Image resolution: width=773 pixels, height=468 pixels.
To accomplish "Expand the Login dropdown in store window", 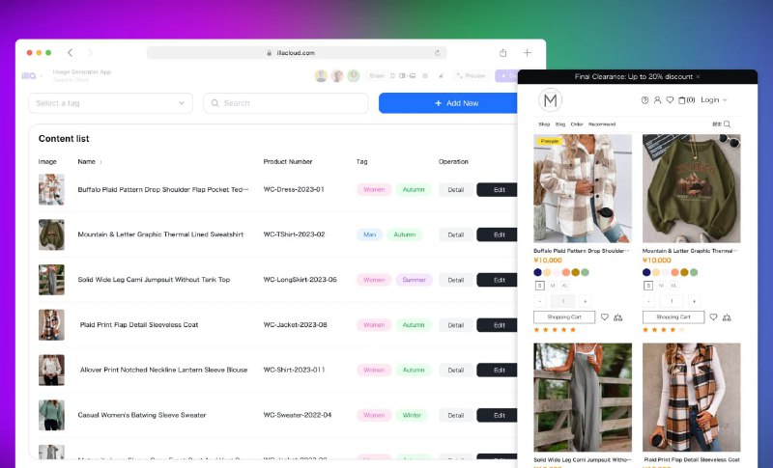I will [x=714, y=100].
